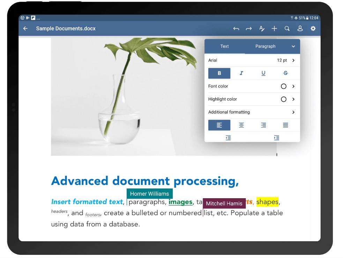Open the user account icon

[x=300, y=28]
